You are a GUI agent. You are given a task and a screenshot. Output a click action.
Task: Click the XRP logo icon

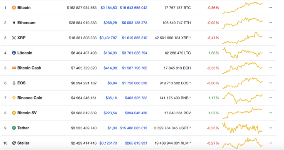[14, 38]
